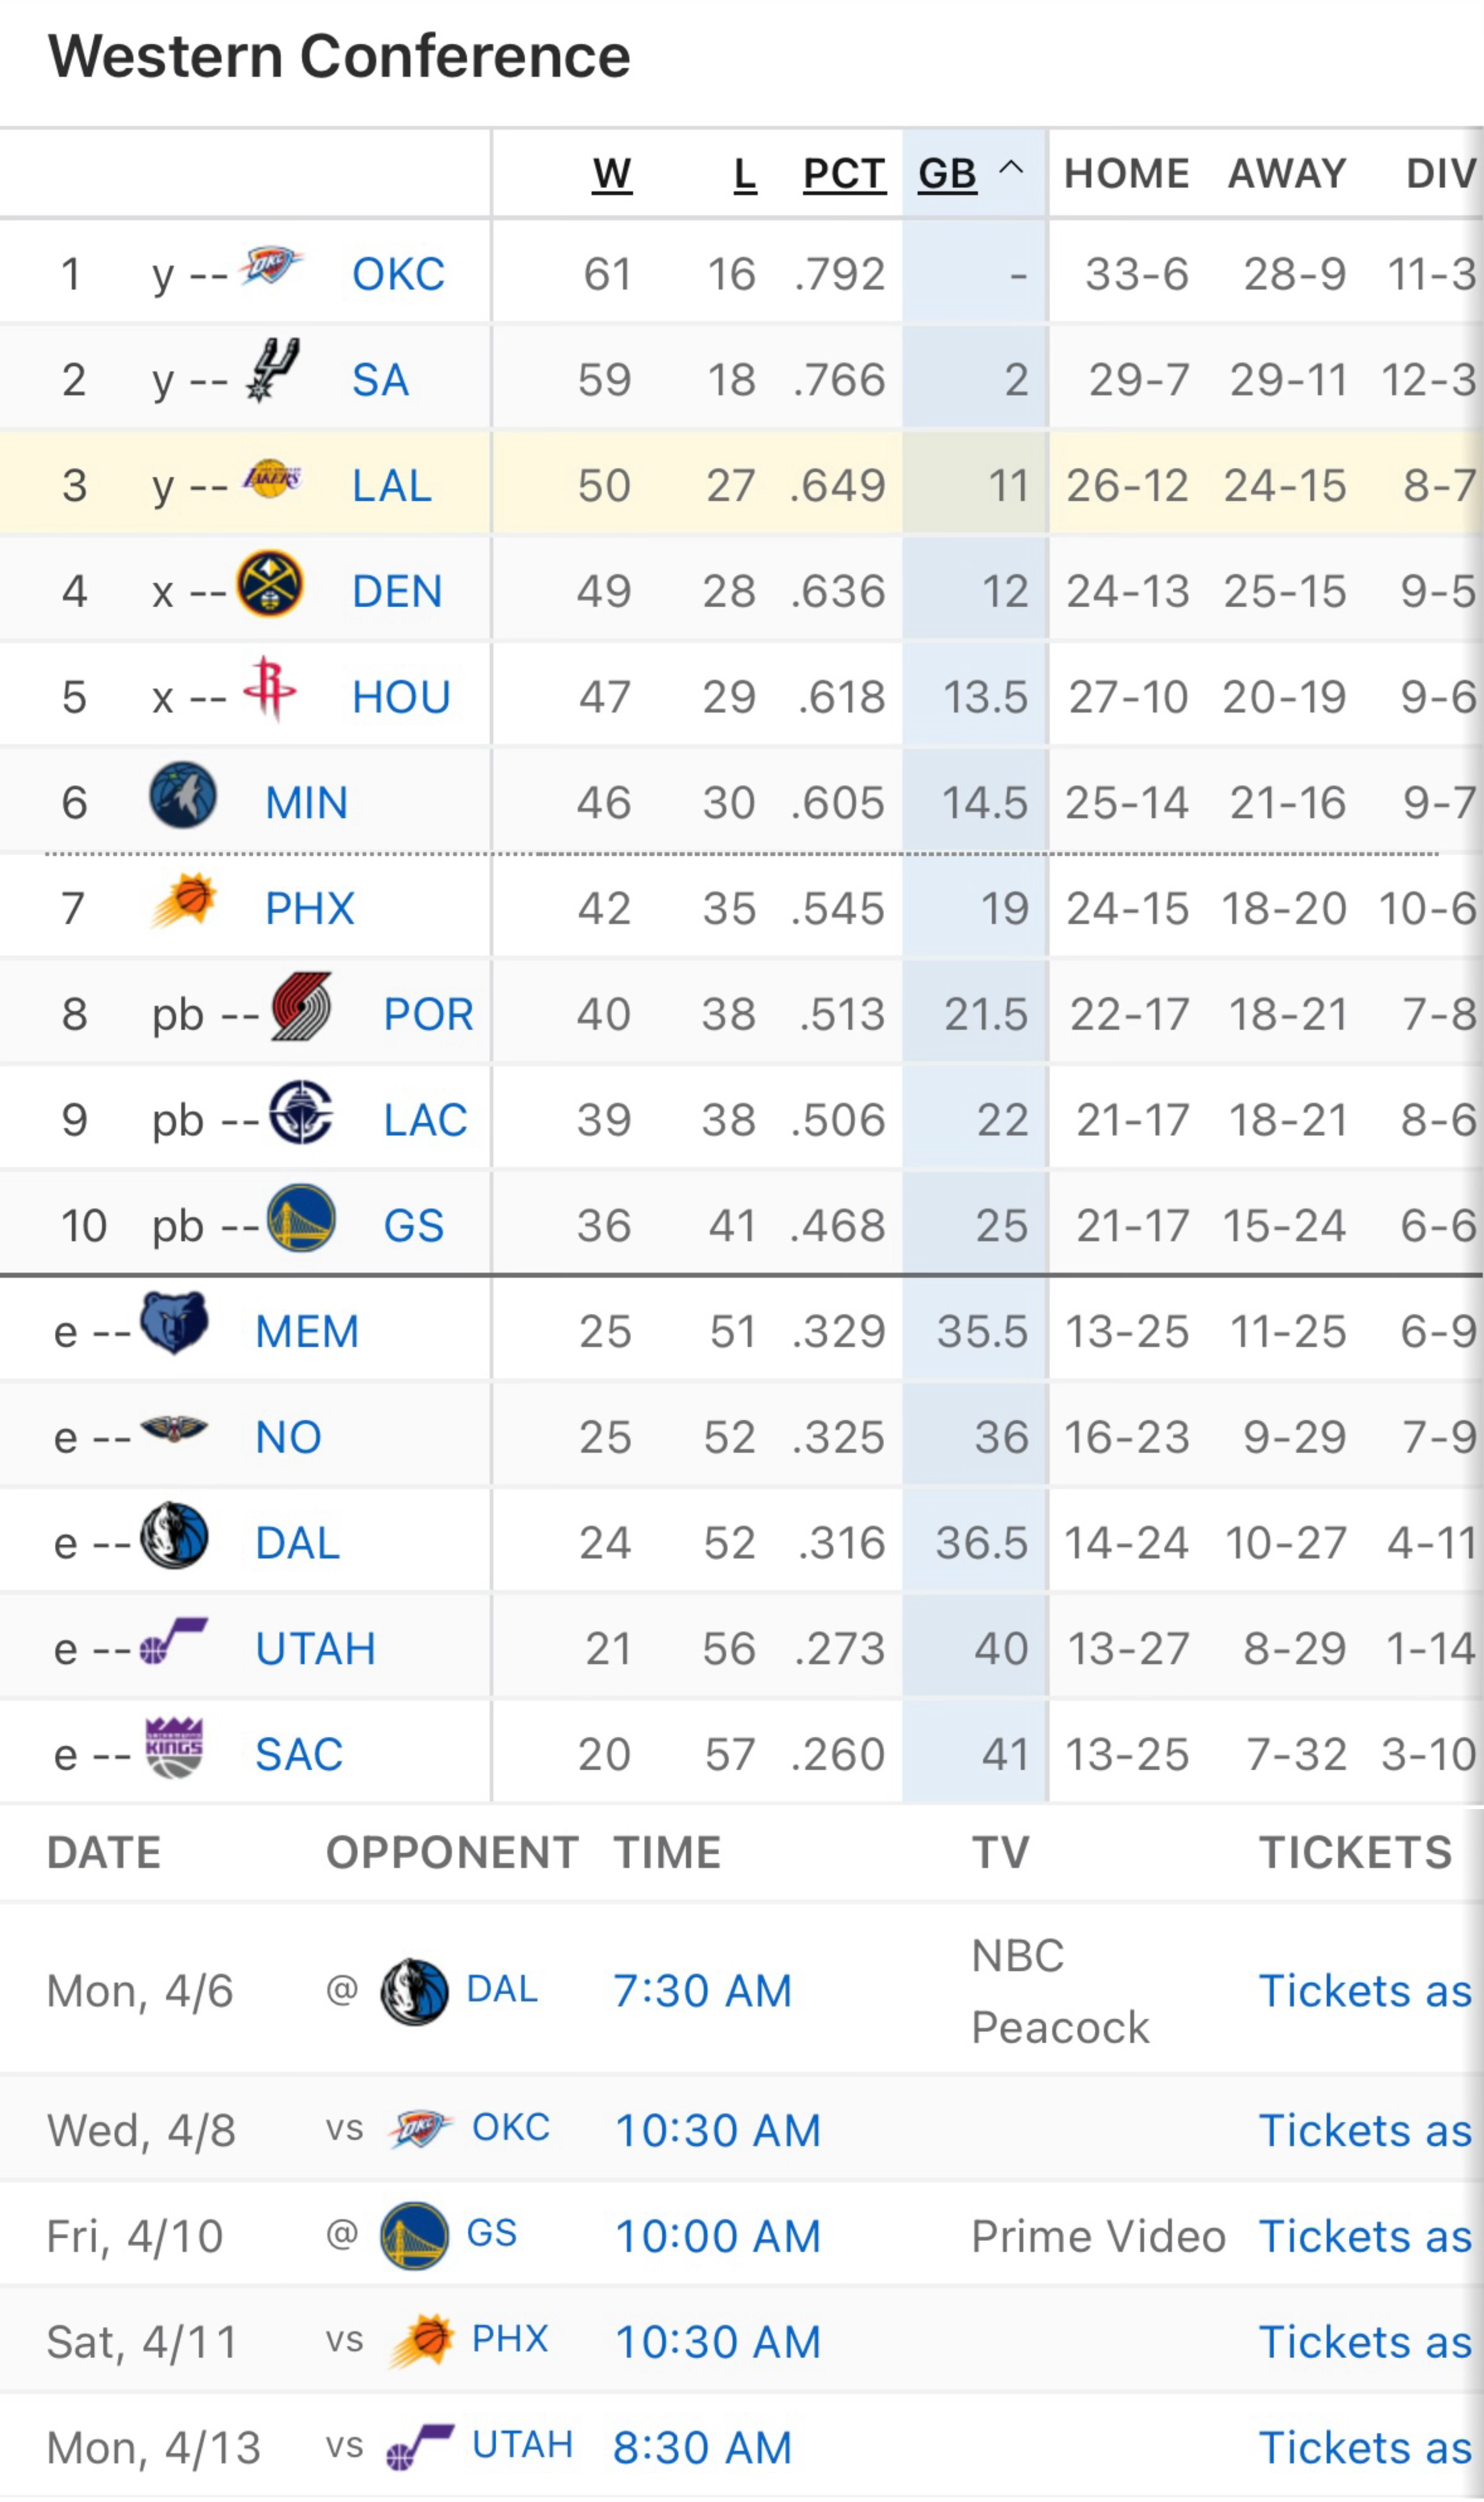The width and height of the screenshot is (1484, 2502).
Task: Sort the standings by the PCT column
Action: click(845, 174)
